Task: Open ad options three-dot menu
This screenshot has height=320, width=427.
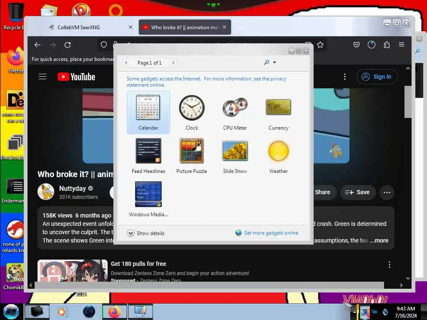Action: point(389,265)
